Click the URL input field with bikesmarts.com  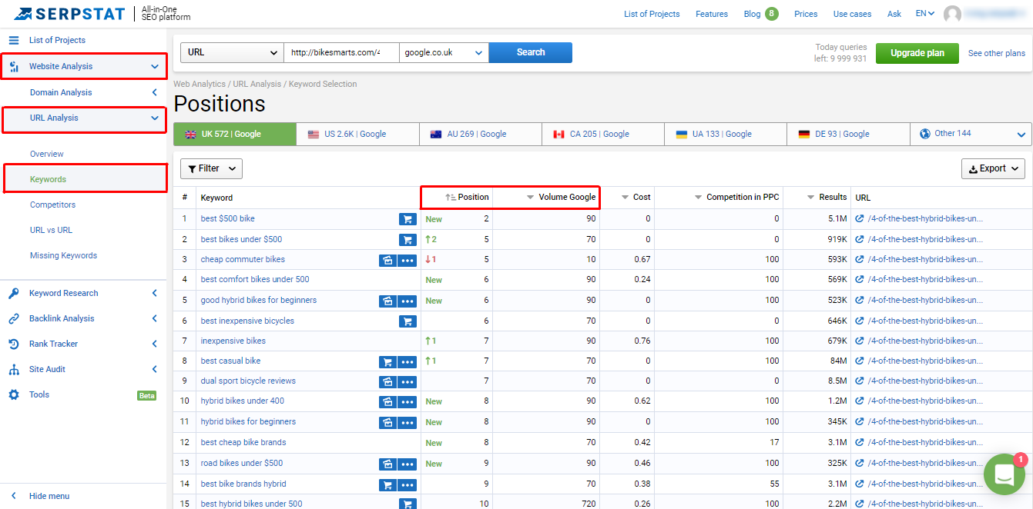(x=341, y=52)
